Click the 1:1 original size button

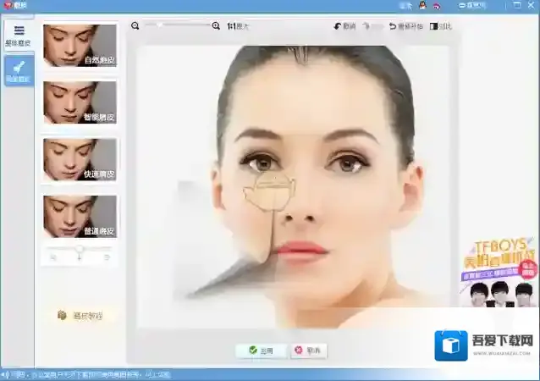tap(238, 26)
